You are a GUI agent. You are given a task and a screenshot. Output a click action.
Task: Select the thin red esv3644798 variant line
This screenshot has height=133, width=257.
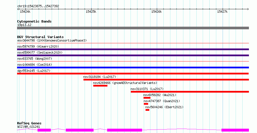coord(133,43)
